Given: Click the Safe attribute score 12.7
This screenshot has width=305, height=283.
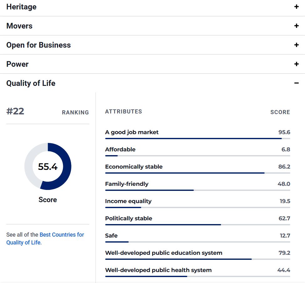Looking at the screenshot, I should pos(285,236).
